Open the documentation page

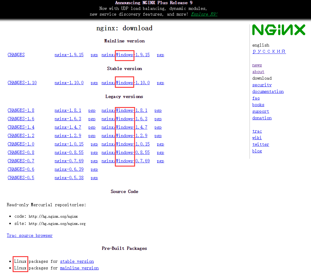pyautogui.click(x=268, y=91)
